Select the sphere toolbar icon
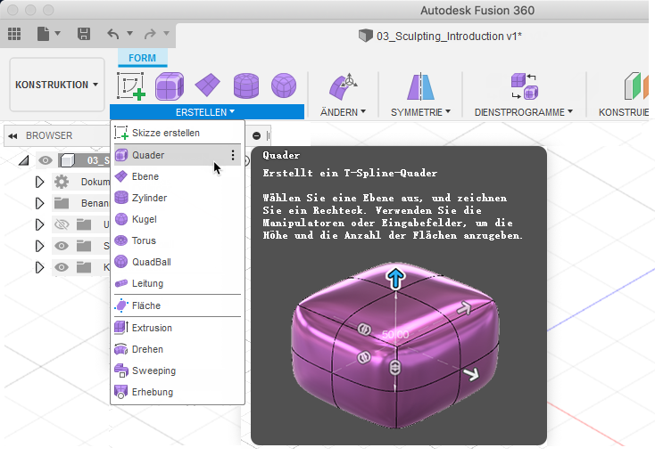Image resolution: width=655 pixels, height=456 pixels. pyautogui.click(x=284, y=85)
